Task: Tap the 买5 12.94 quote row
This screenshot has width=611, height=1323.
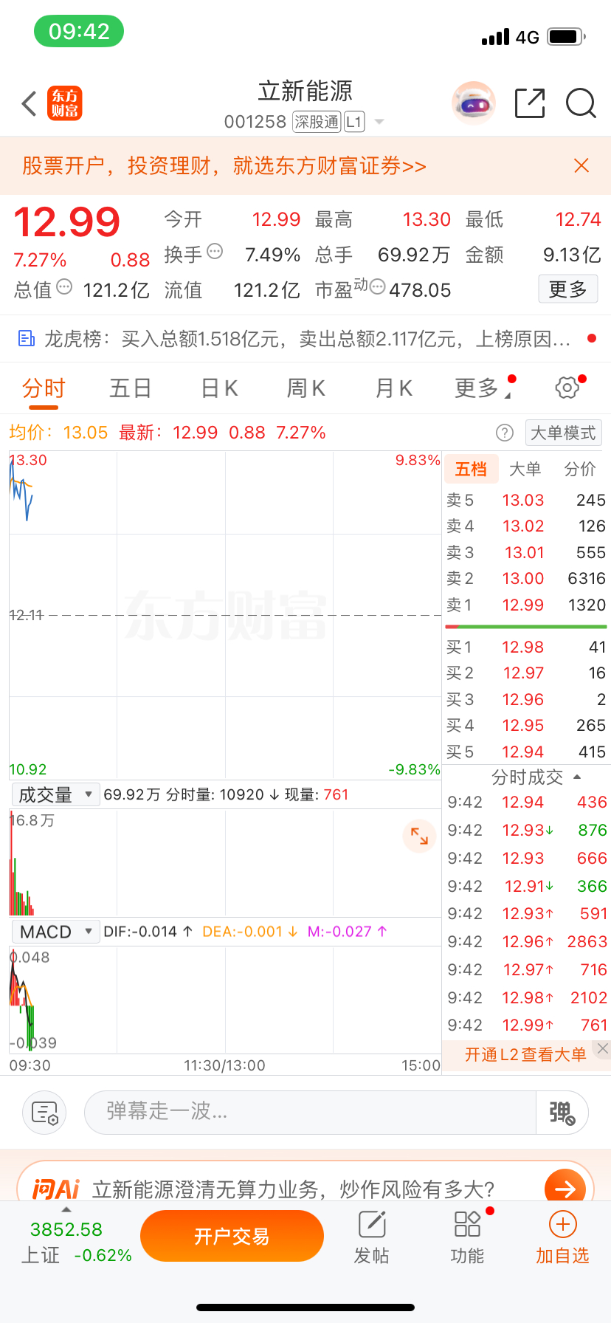Action: [526, 752]
